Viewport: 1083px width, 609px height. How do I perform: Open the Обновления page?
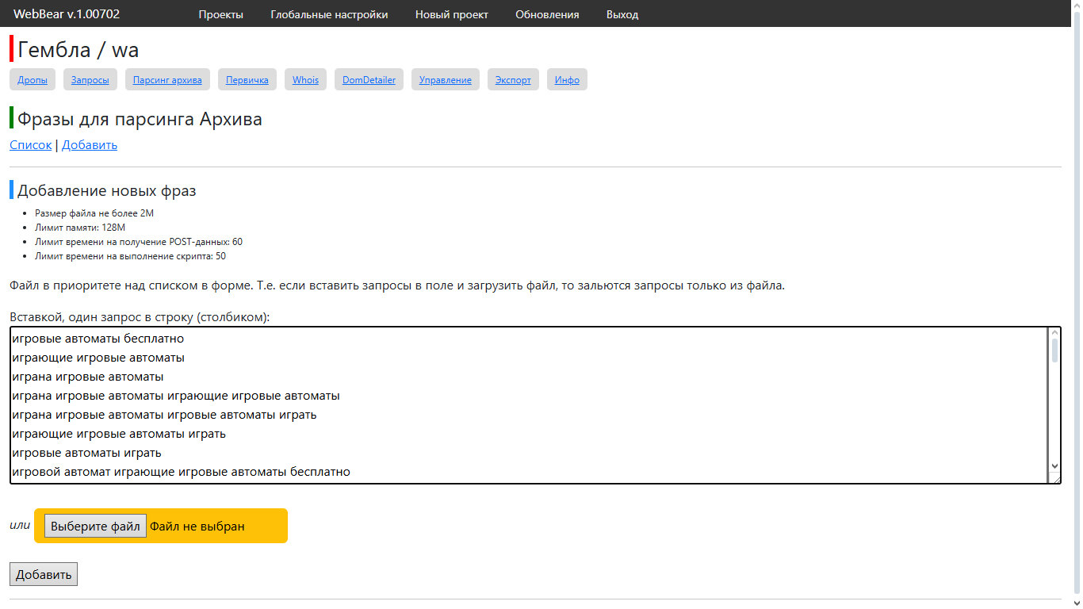(547, 14)
